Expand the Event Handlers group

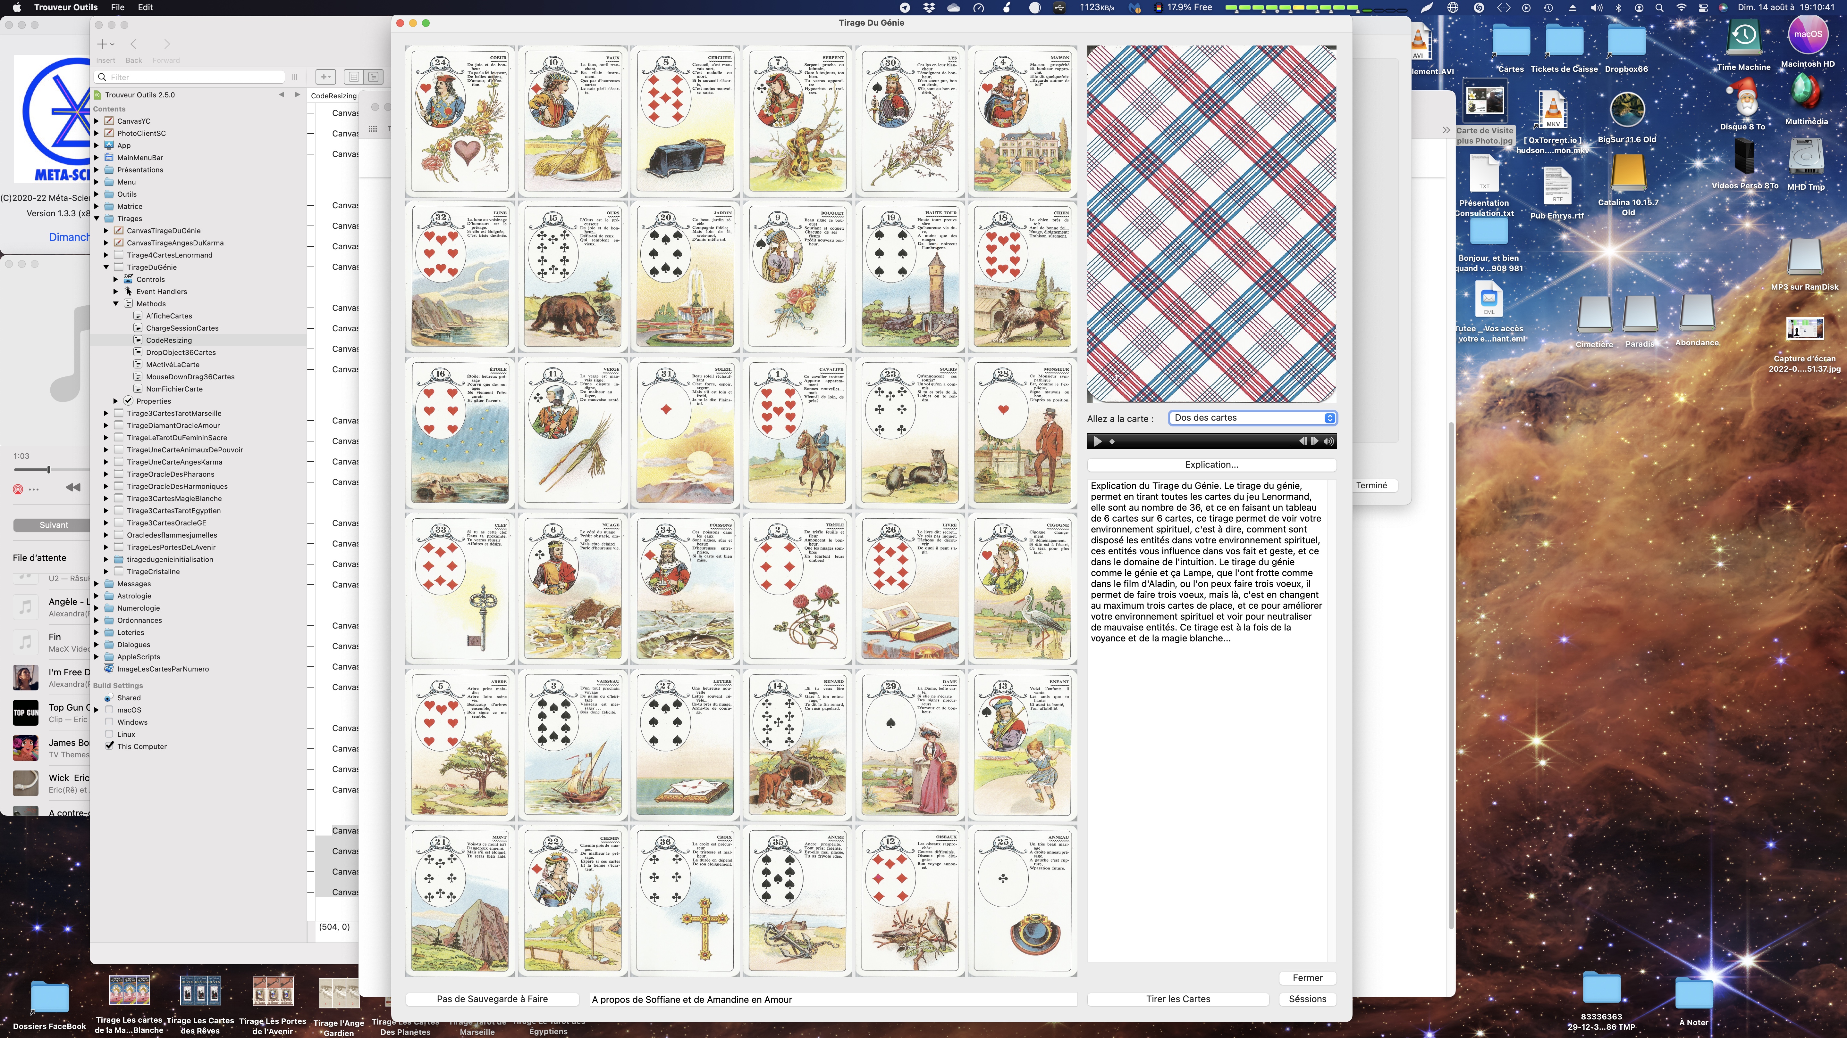click(x=115, y=292)
